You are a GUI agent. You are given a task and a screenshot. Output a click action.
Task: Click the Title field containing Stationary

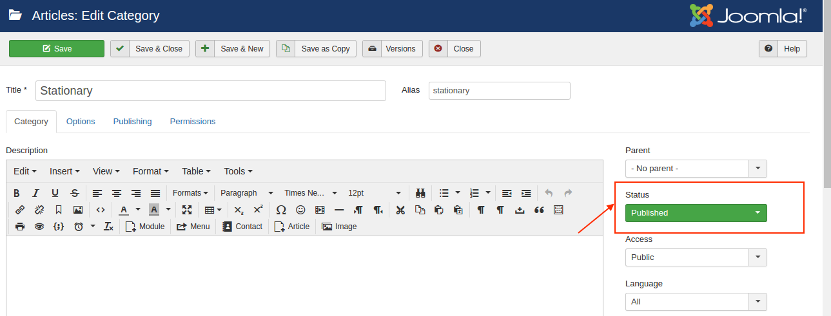(x=211, y=91)
